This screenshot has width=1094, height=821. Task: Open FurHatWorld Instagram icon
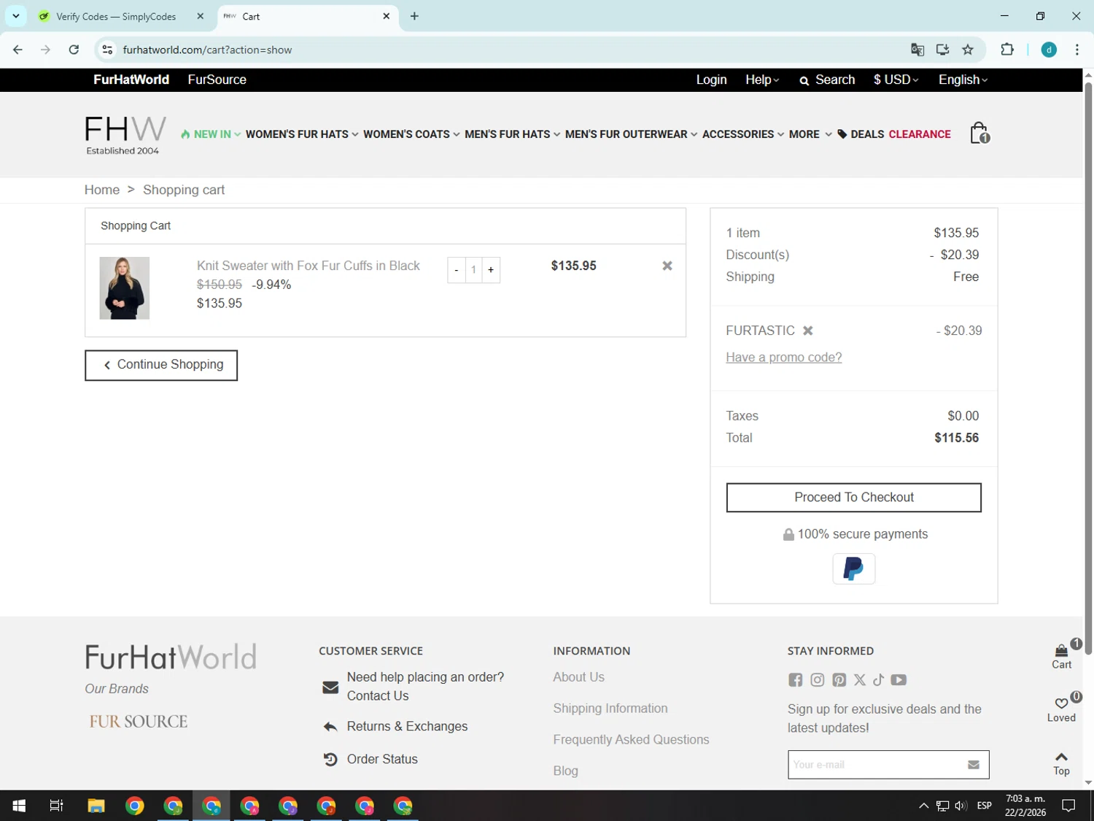pyautogui.click(x=817, y=680)
